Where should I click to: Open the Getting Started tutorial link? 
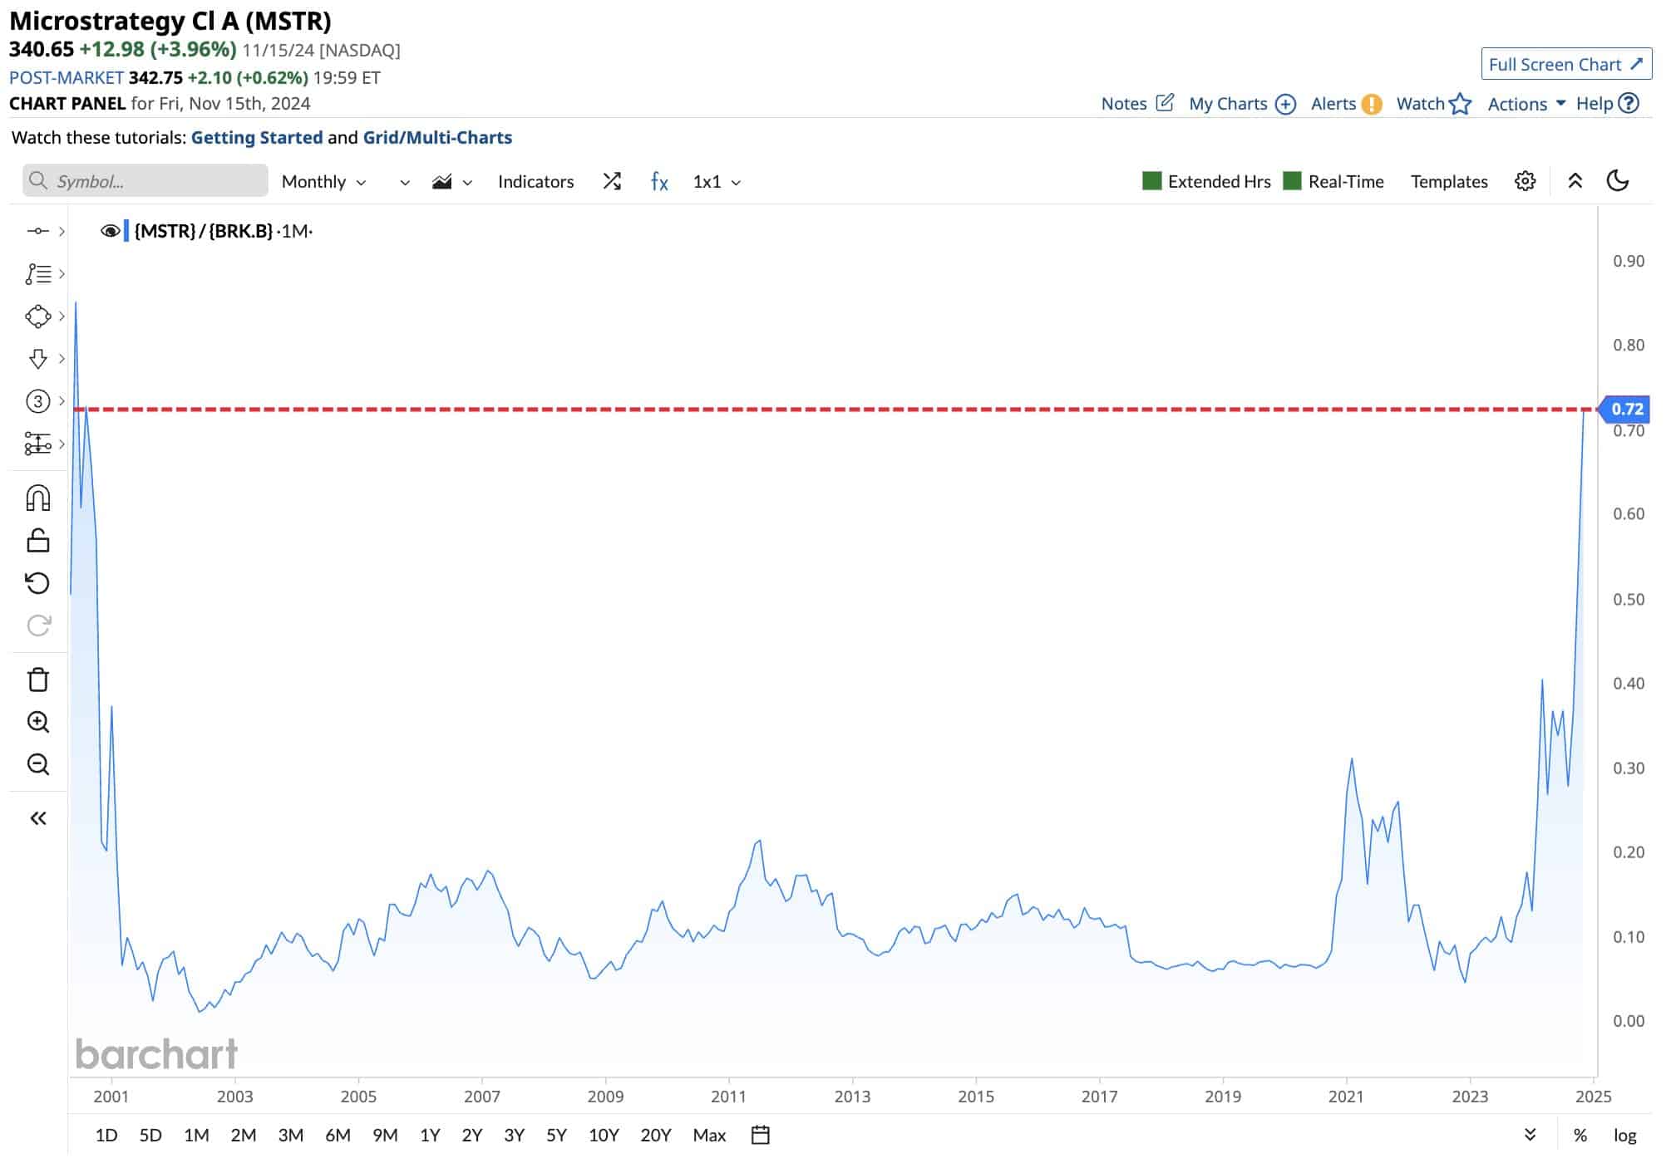point(257,137)
